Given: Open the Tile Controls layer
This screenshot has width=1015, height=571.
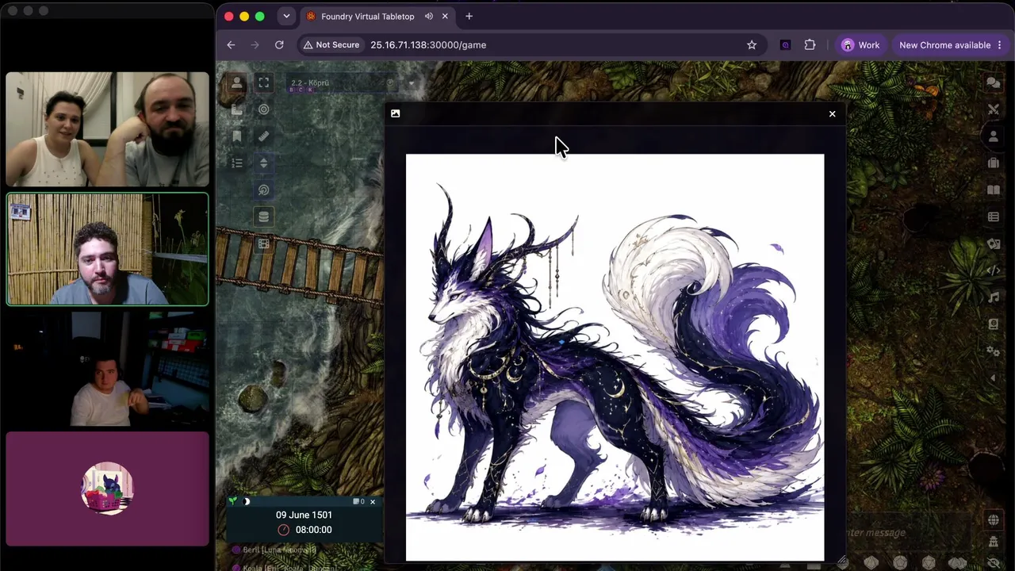Looking at the screenshot, I should [236, 109].
